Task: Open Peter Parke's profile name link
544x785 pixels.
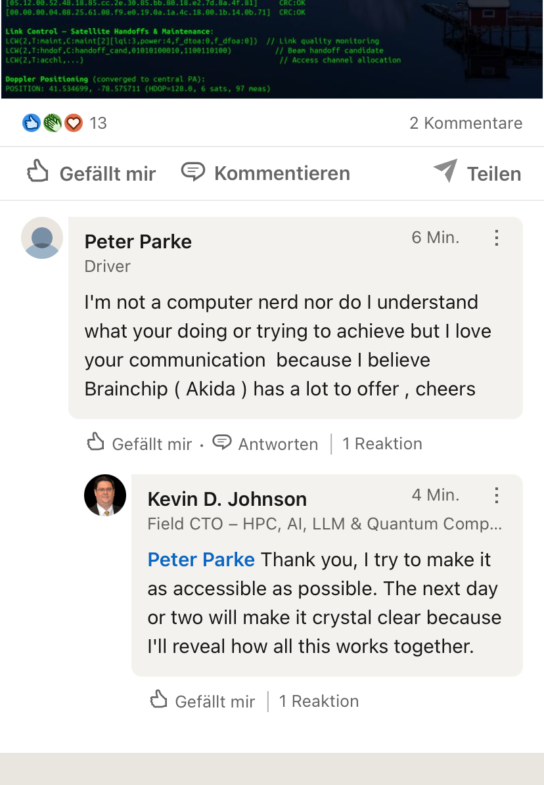Action: pyautogui.click(x=138, y=242)
